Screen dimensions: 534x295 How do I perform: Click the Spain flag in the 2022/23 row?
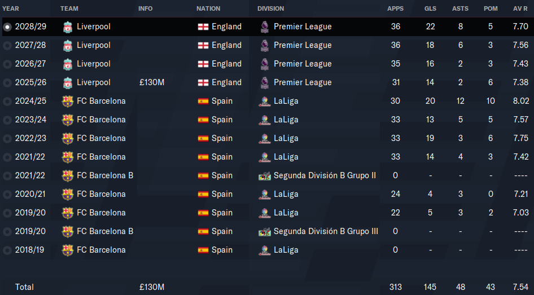coord(203,139)
